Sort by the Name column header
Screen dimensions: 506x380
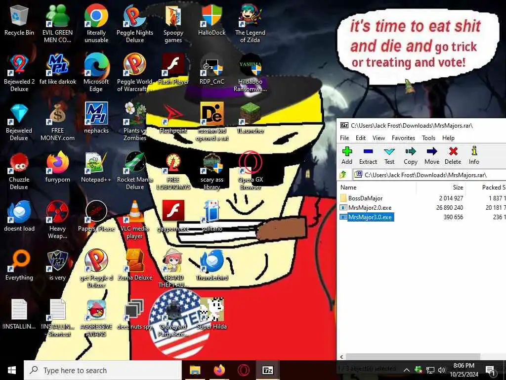(348, 188)
